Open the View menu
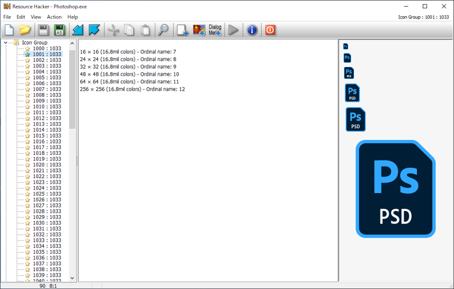This screenshot has height=289, width=454. point(36,17)
